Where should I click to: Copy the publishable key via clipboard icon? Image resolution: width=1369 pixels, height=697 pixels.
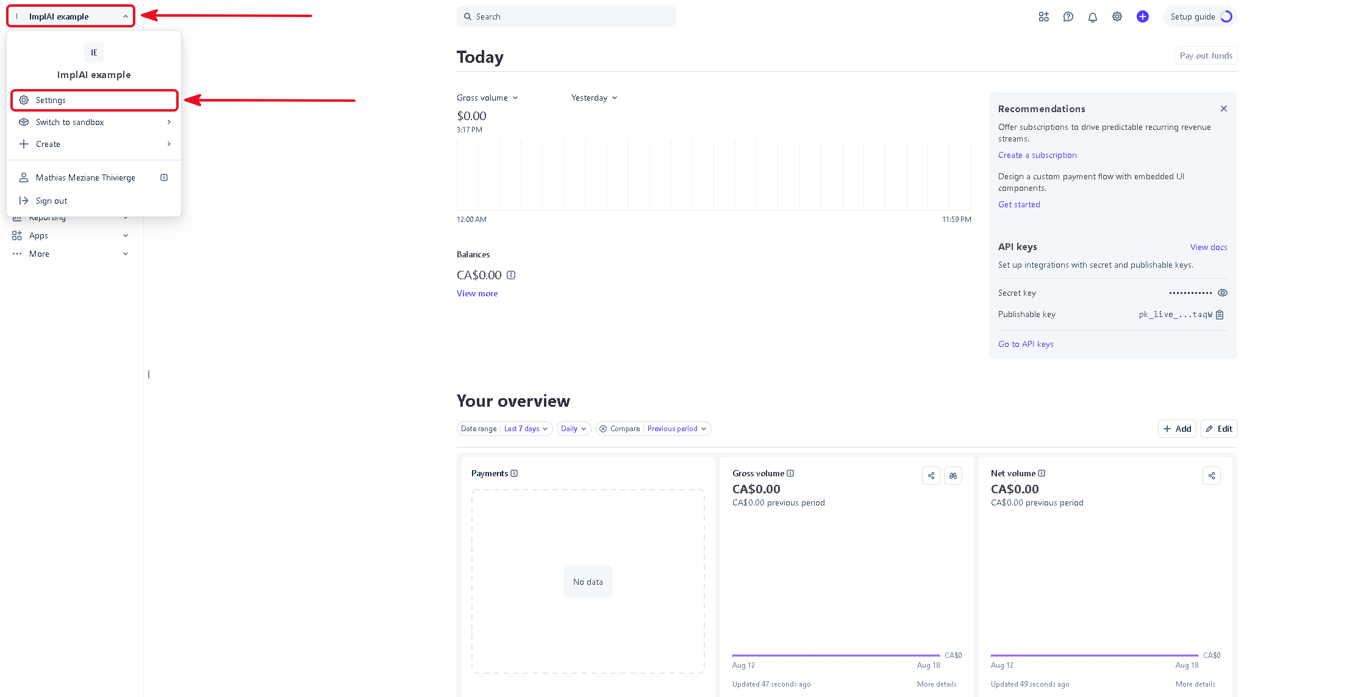[x=1220, y=315]
